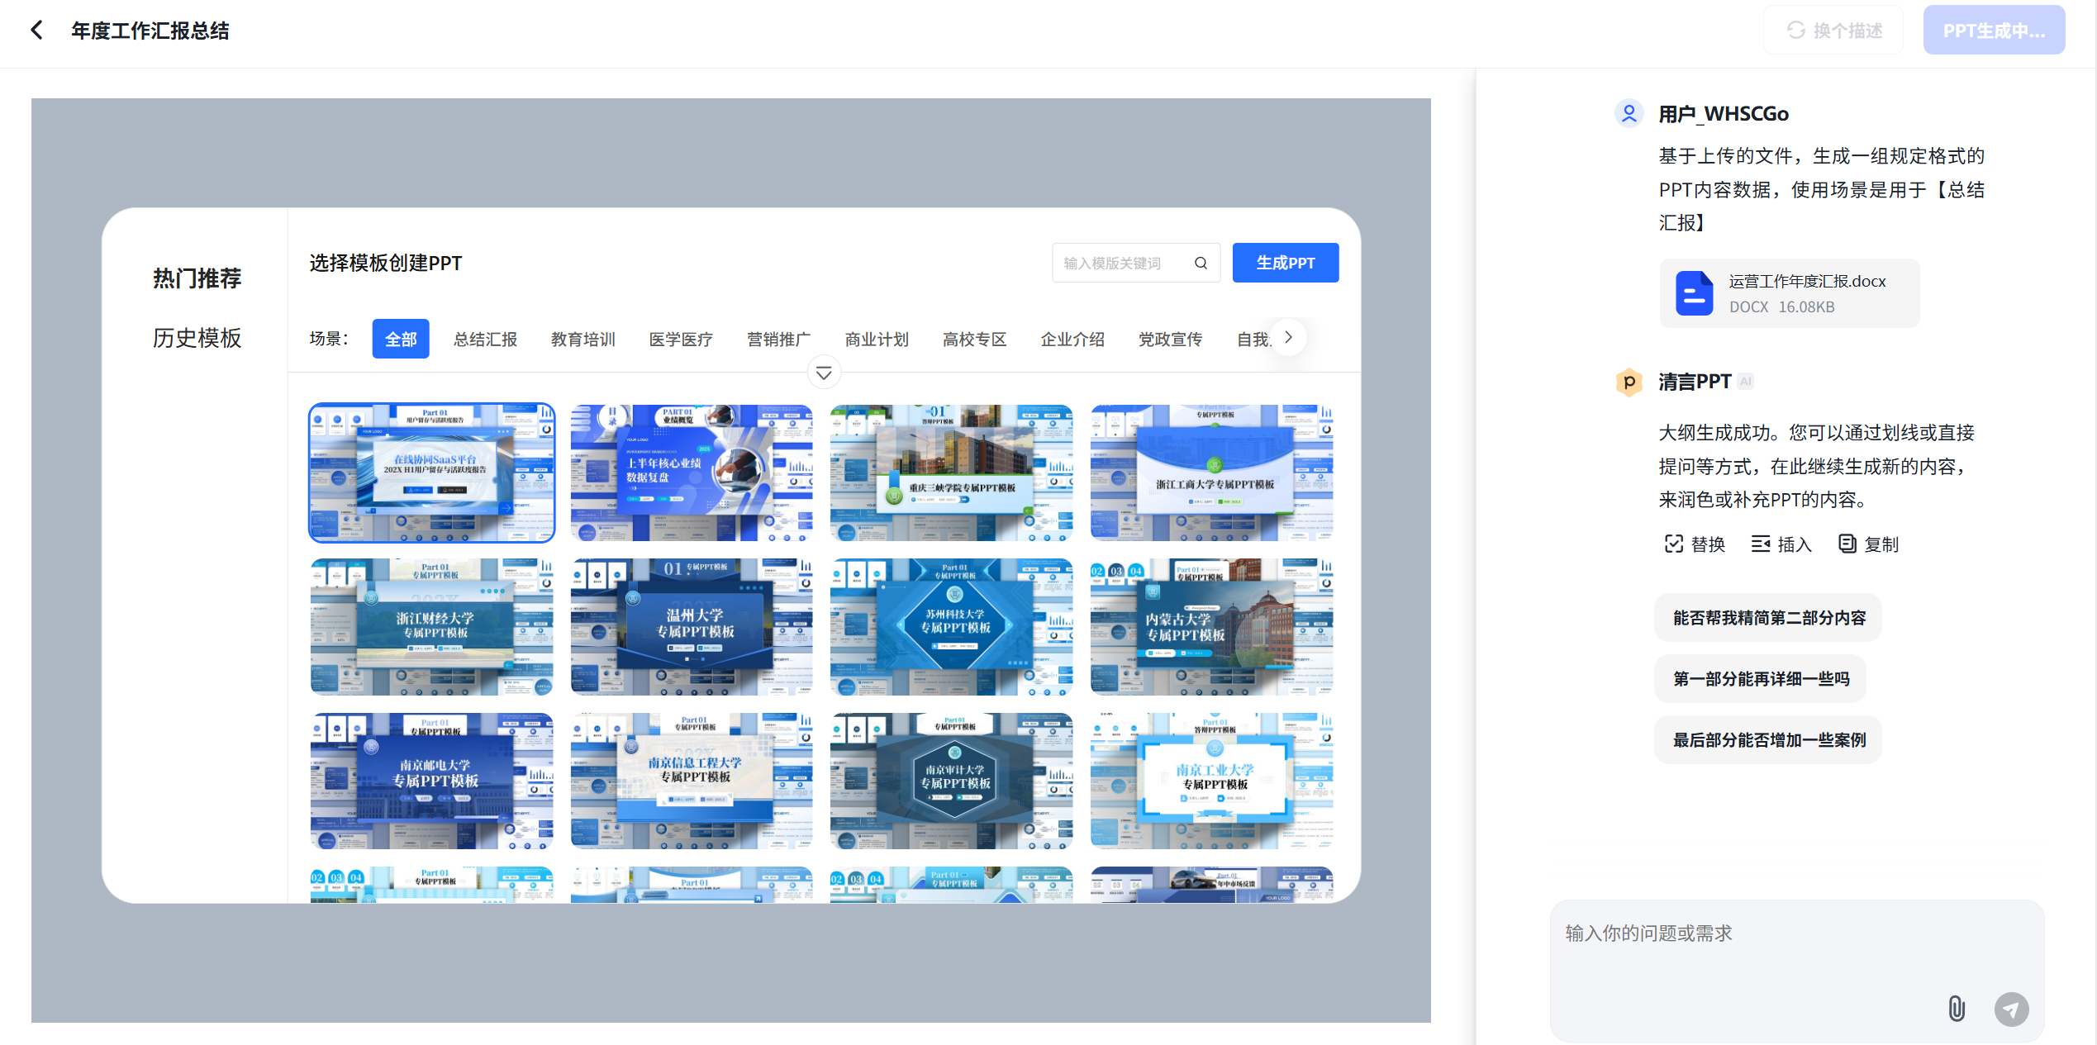This screenshot has width=2097, height=1045.
Task: Select the 全部 scene filter
Action: pos(401,340)
